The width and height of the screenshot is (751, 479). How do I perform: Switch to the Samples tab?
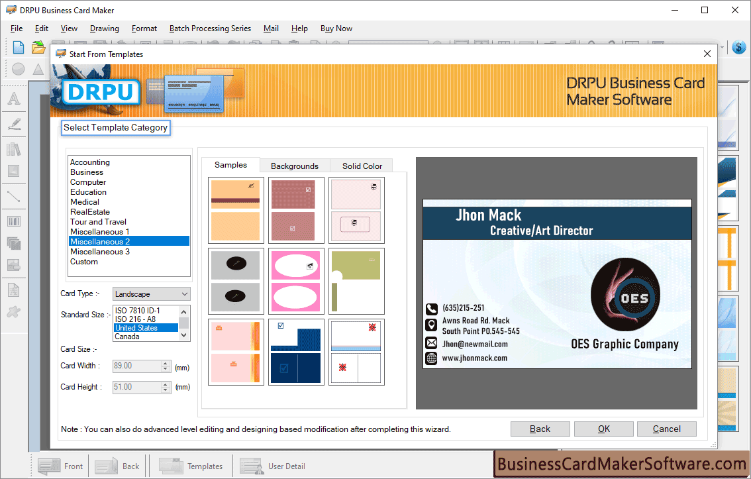(x=231, y=165)
